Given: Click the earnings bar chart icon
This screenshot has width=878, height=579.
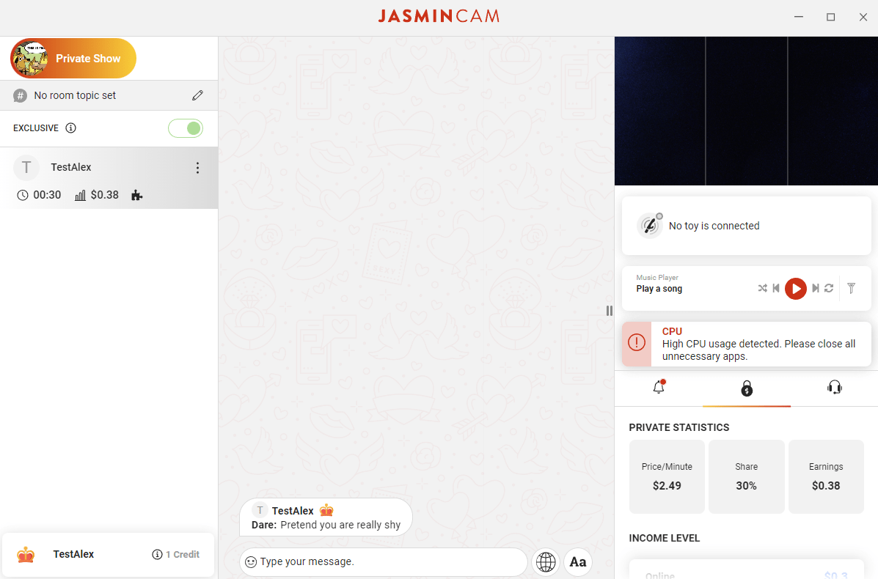Looking at the screenshot, I should (80, 195).
